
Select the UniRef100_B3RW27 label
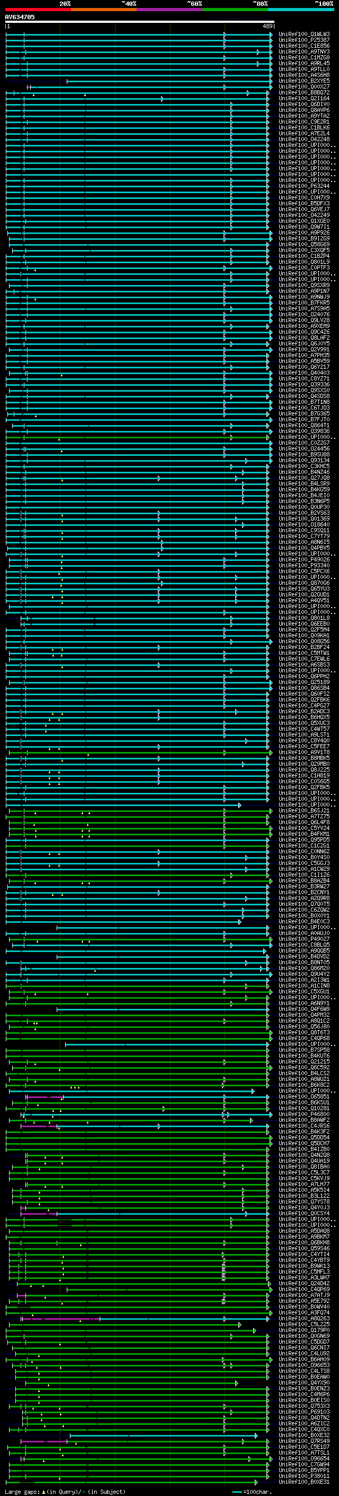[x=304, y=886]
